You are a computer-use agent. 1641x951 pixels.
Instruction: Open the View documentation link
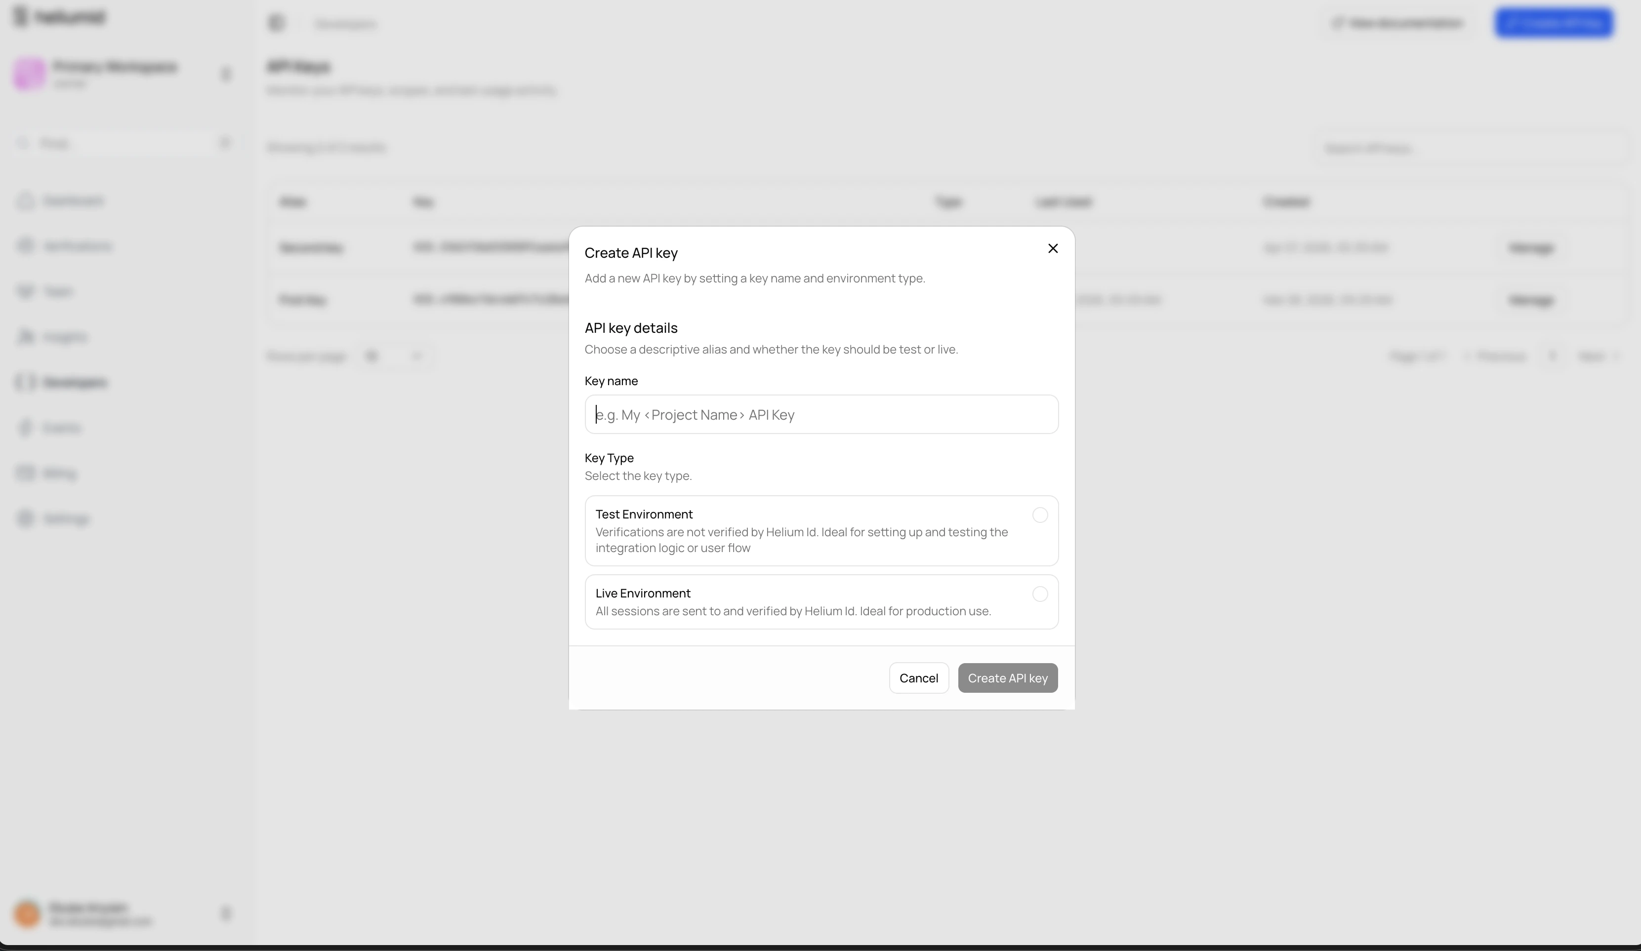click(1397, 23)
